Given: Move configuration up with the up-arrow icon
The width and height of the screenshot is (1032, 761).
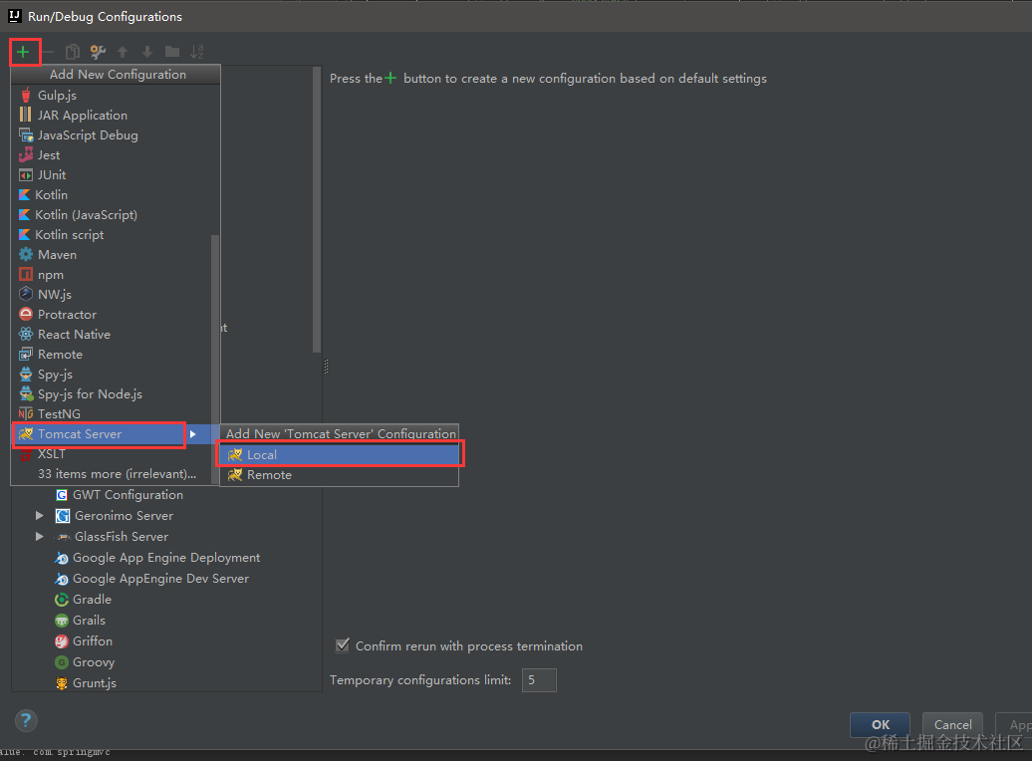Looking at the screenshot, I should [121, 51].
